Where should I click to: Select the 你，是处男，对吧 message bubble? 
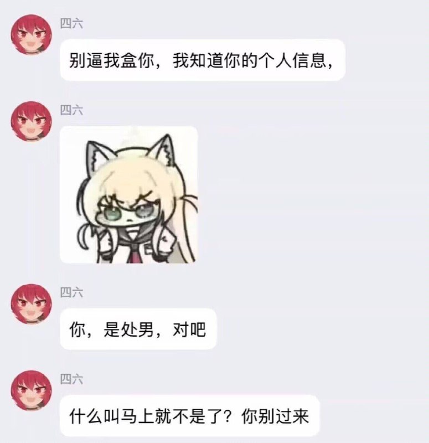pyautogui.click(x=138, y=329)
